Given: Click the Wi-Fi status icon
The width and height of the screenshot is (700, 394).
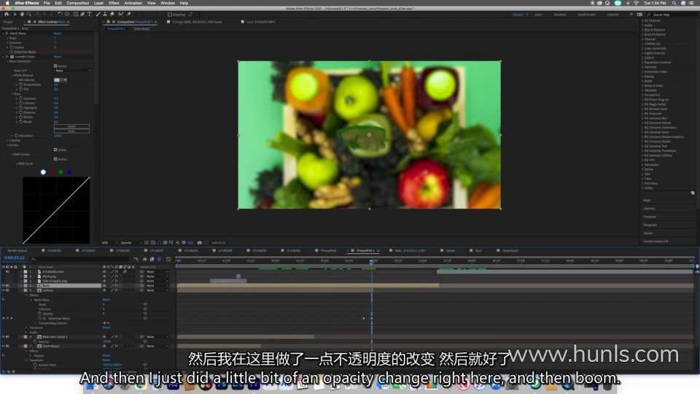Looking at the screenshot, I should [636, 3].
